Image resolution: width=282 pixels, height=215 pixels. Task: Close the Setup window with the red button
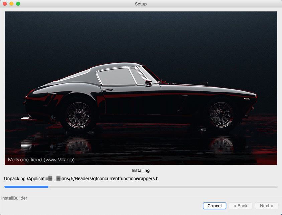tap(5, 4)
